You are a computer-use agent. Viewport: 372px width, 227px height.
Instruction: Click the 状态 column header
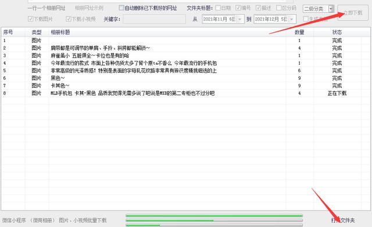(337, 32)
